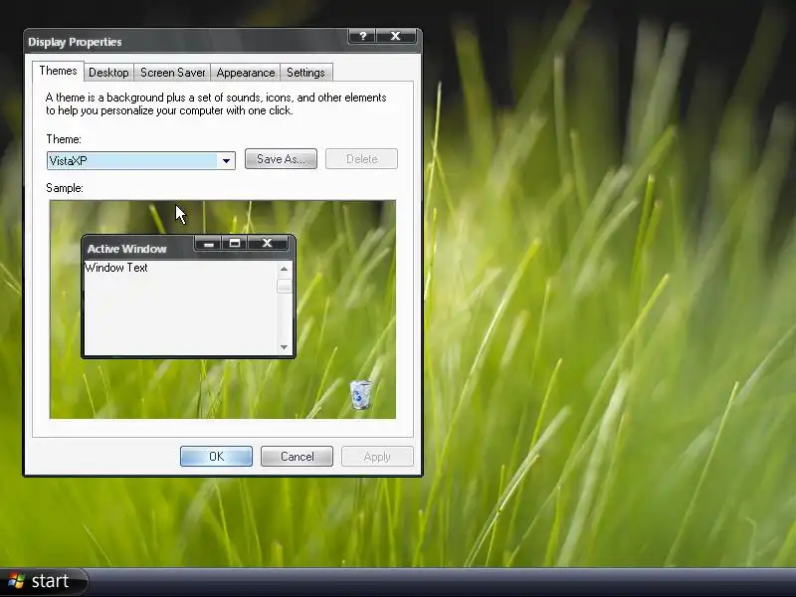This screenshot has height=597, width=796.
Task: Click the sample scrollbar up arrow
Action: 284,269
